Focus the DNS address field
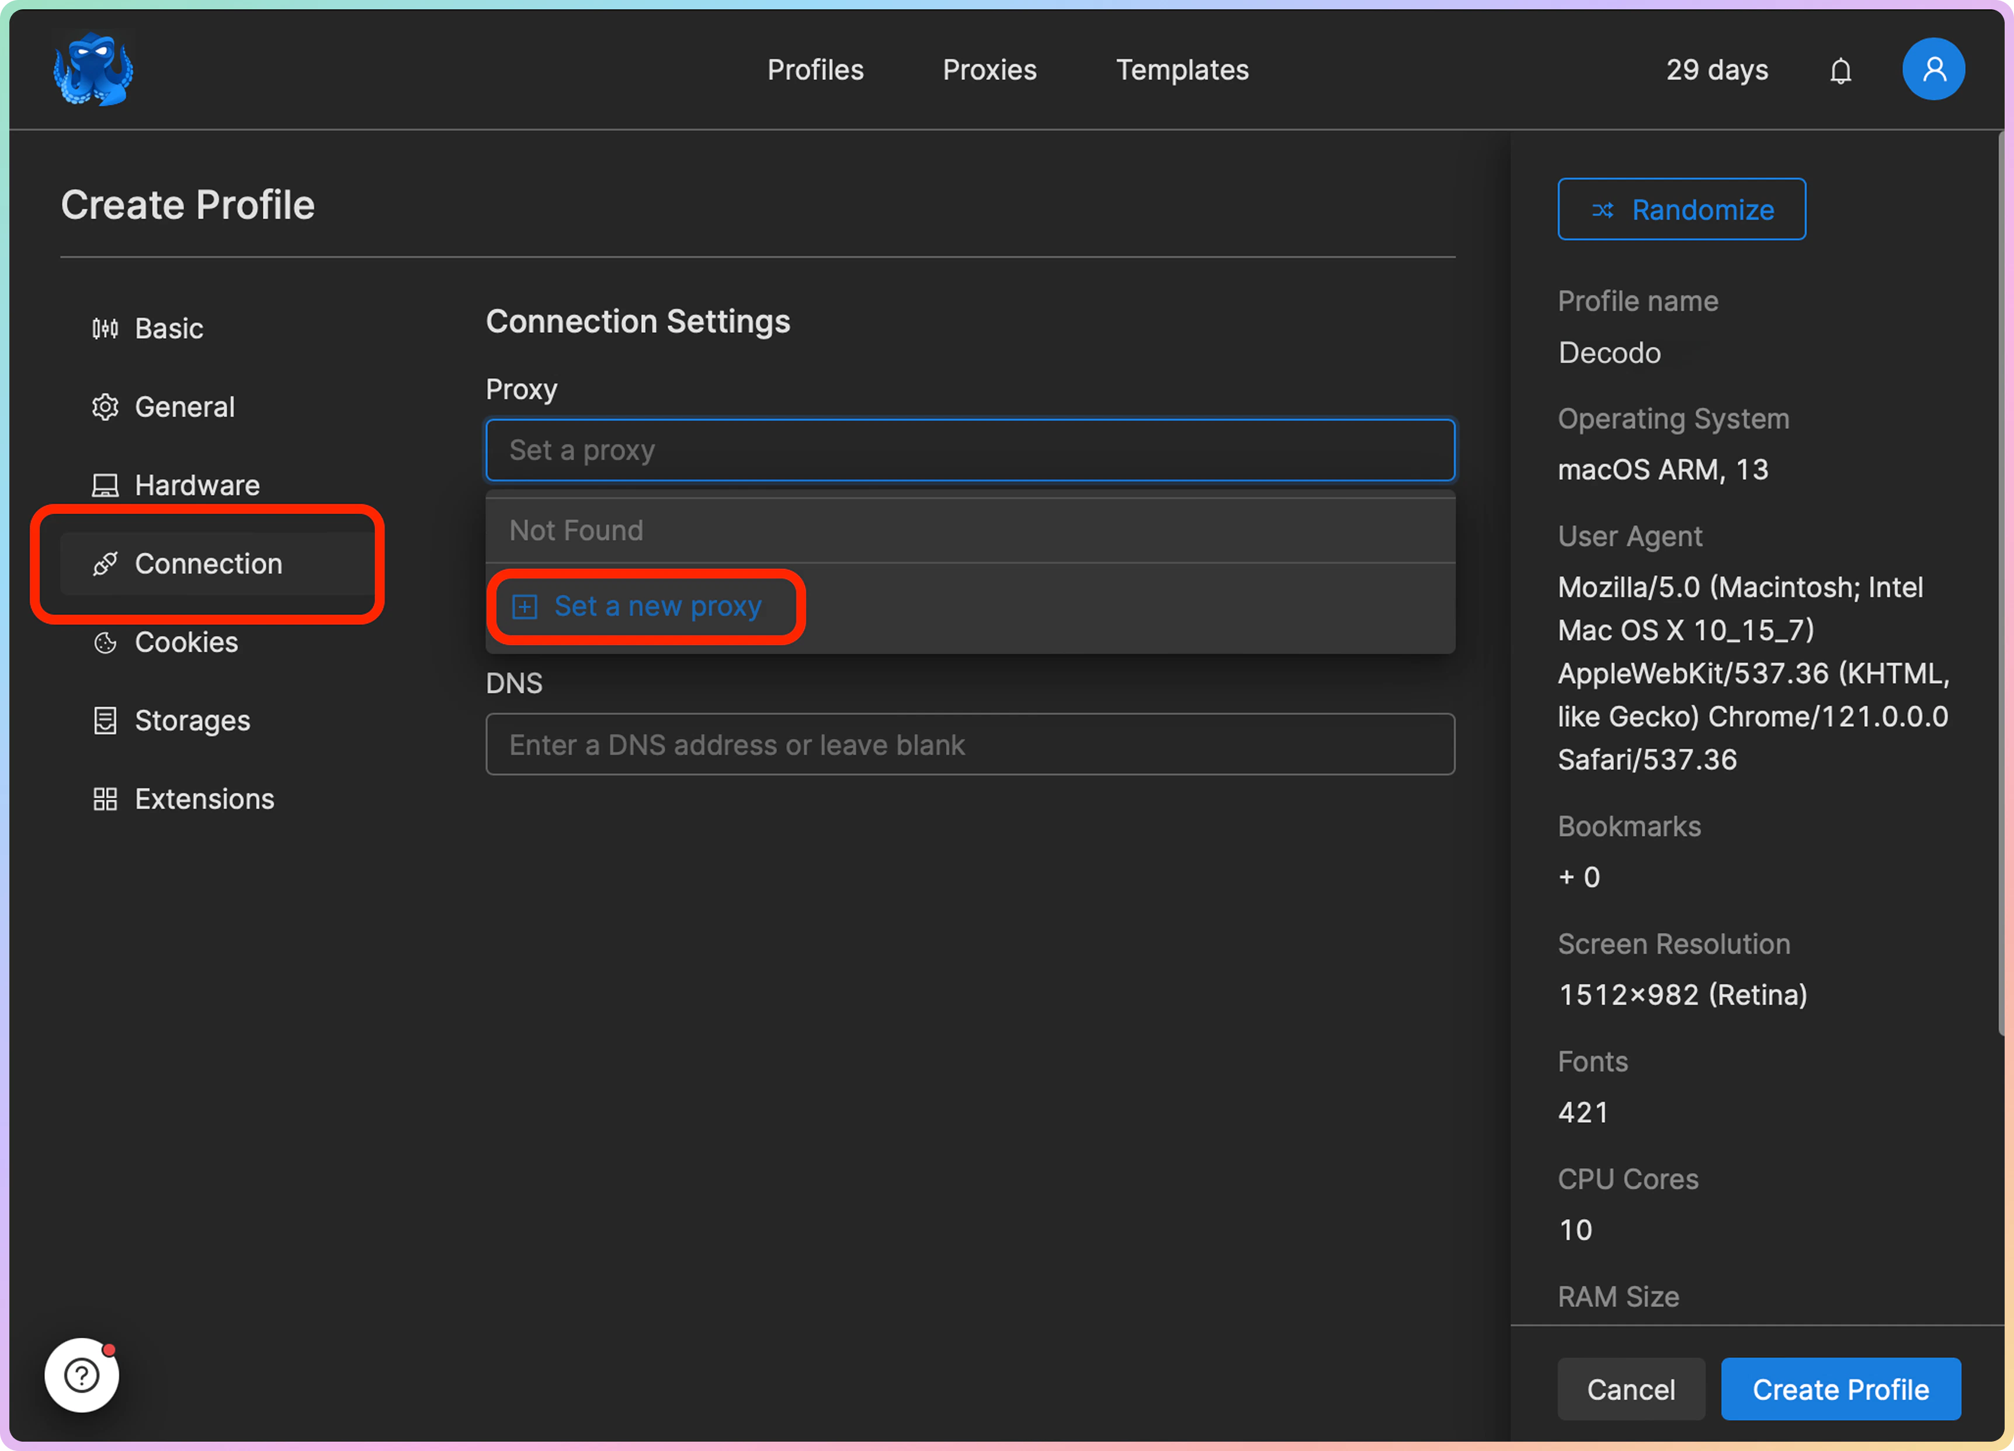2014x1451 pixels. point(969,744)
